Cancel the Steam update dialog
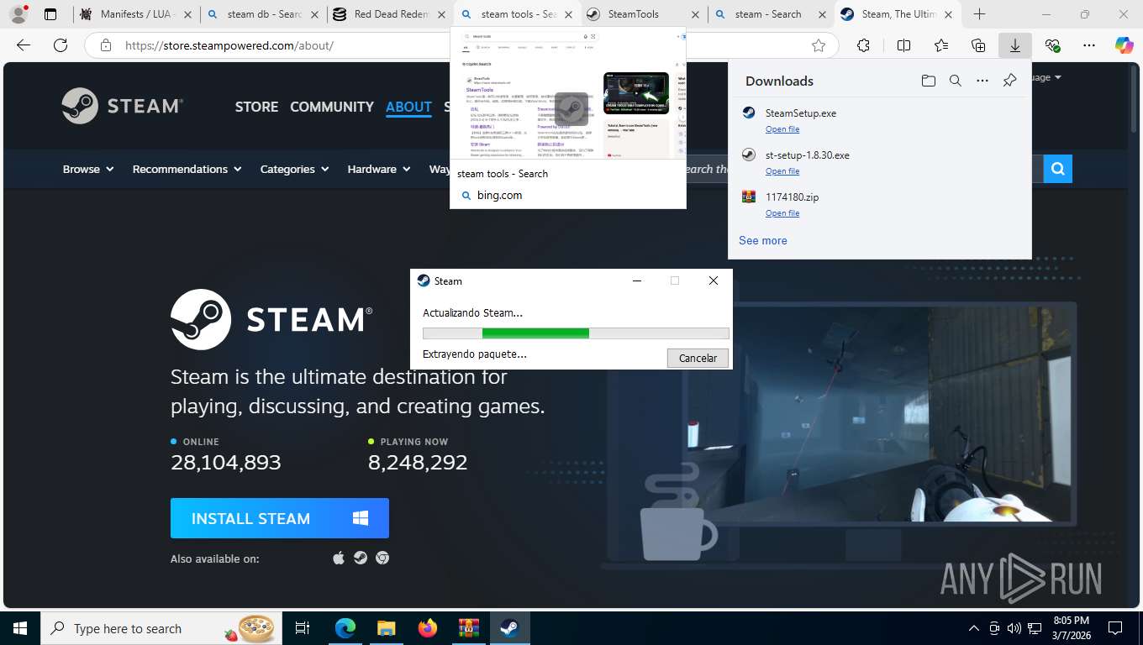Image resolution: width=1143 pixels, height=645 pixels. (698, 358)
